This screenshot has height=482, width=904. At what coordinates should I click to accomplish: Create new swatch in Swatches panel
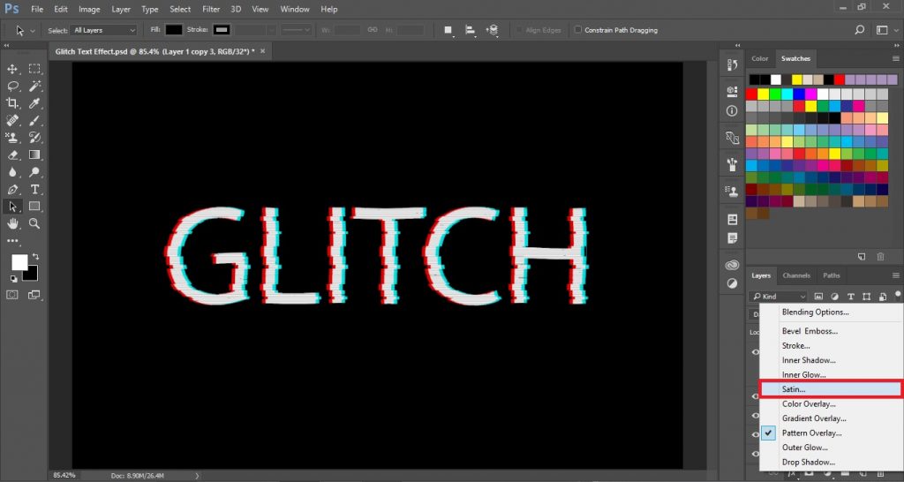click(x=862, y=257)
